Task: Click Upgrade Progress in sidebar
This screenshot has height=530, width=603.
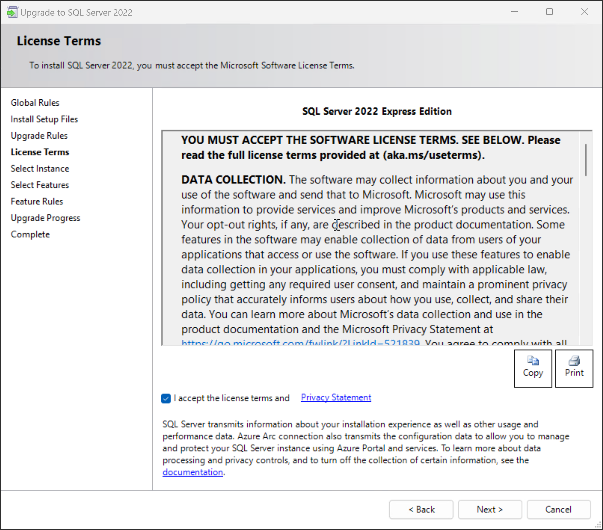Action: [46, 218]
